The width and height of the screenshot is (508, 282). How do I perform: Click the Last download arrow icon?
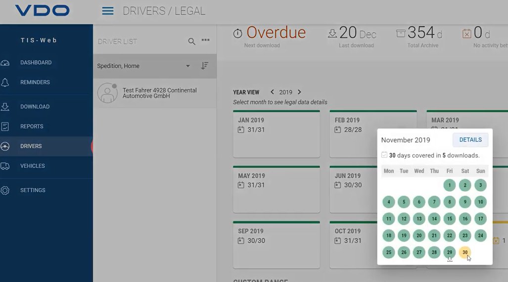332,33
